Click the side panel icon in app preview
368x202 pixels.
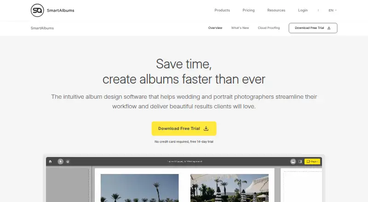point(300,162)
